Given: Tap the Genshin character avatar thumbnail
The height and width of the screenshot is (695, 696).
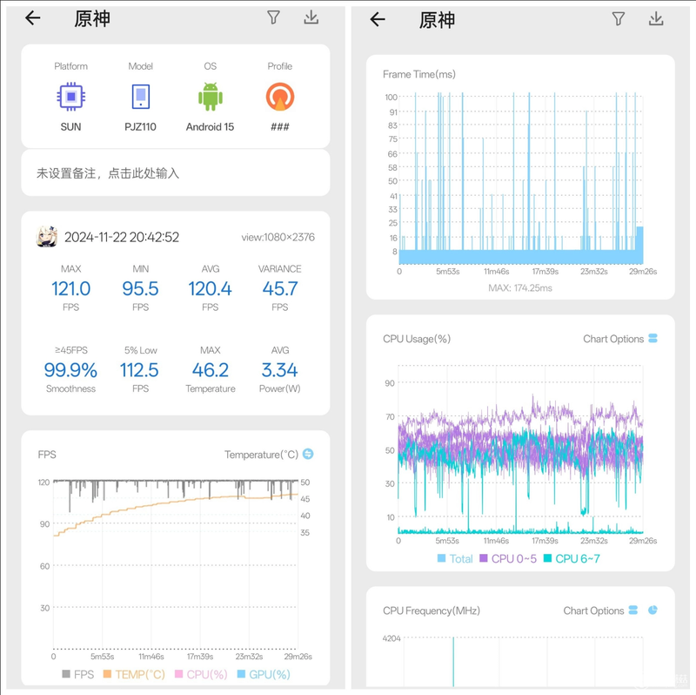Looking at the screenshot, I should 47,236.
